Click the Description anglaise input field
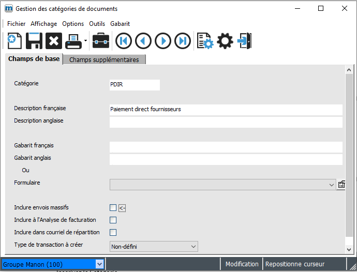357x272 pixels. pyautogui.click(x=226, y=122)
